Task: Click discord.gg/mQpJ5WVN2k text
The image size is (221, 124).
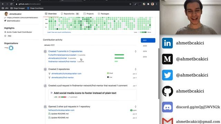Action: 198,107
